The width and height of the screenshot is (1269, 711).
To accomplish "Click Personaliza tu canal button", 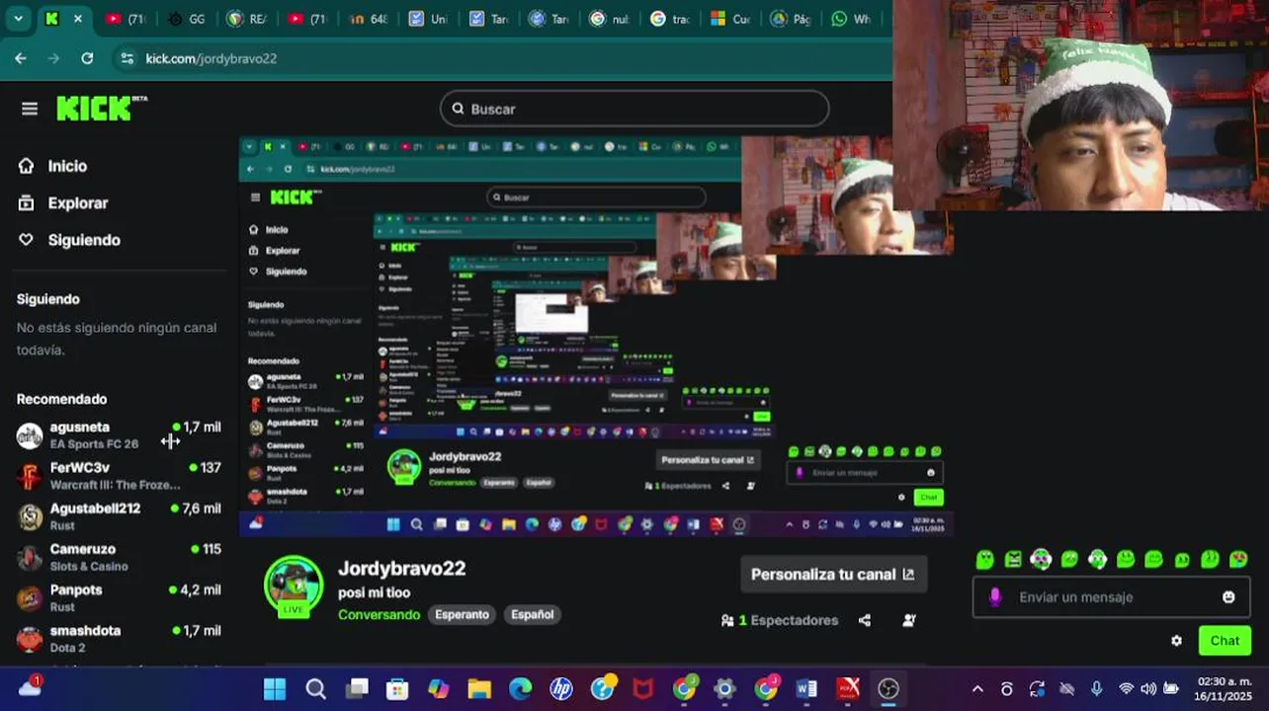I will click(x=833, y=574).
